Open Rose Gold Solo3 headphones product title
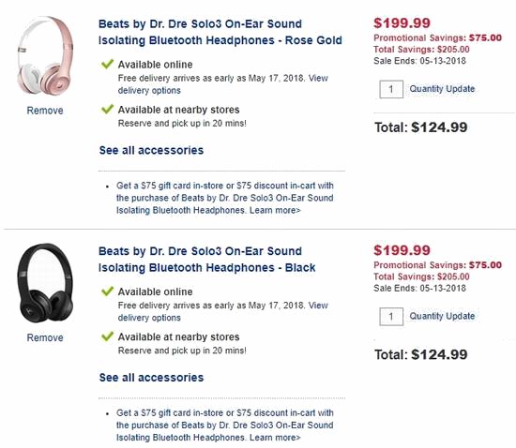 220,32
